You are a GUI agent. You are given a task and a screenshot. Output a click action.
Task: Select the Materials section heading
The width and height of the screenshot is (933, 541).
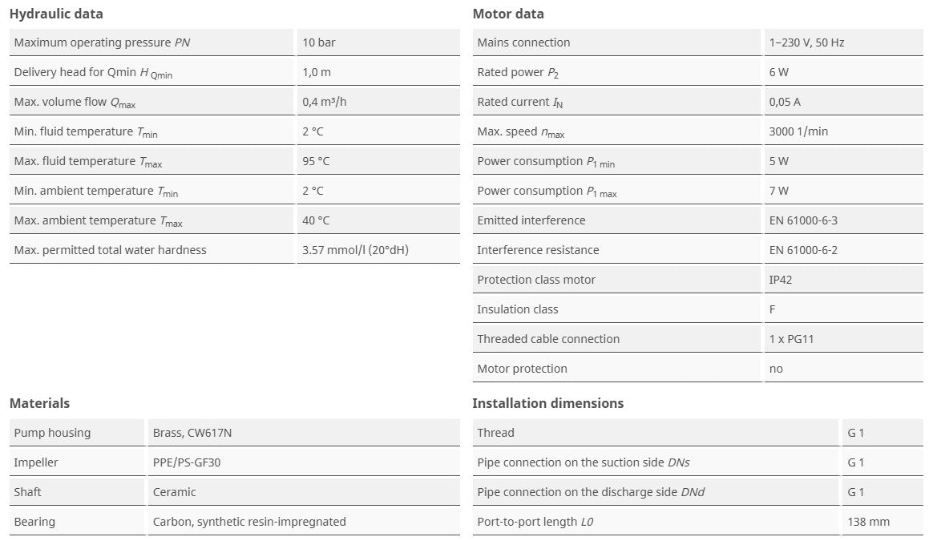[39, 403]
